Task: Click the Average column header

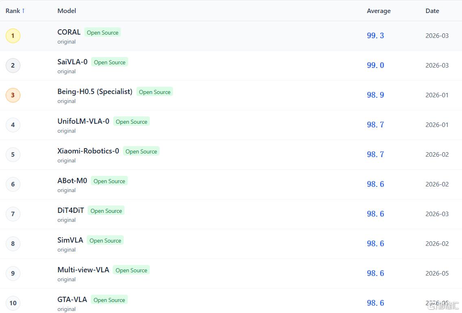Action: click(379, 11)
